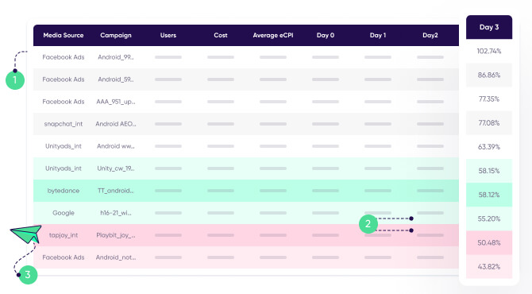Click the 43.82% Day 3 value
Screen dimensions: 532x294
pos(489,267)
